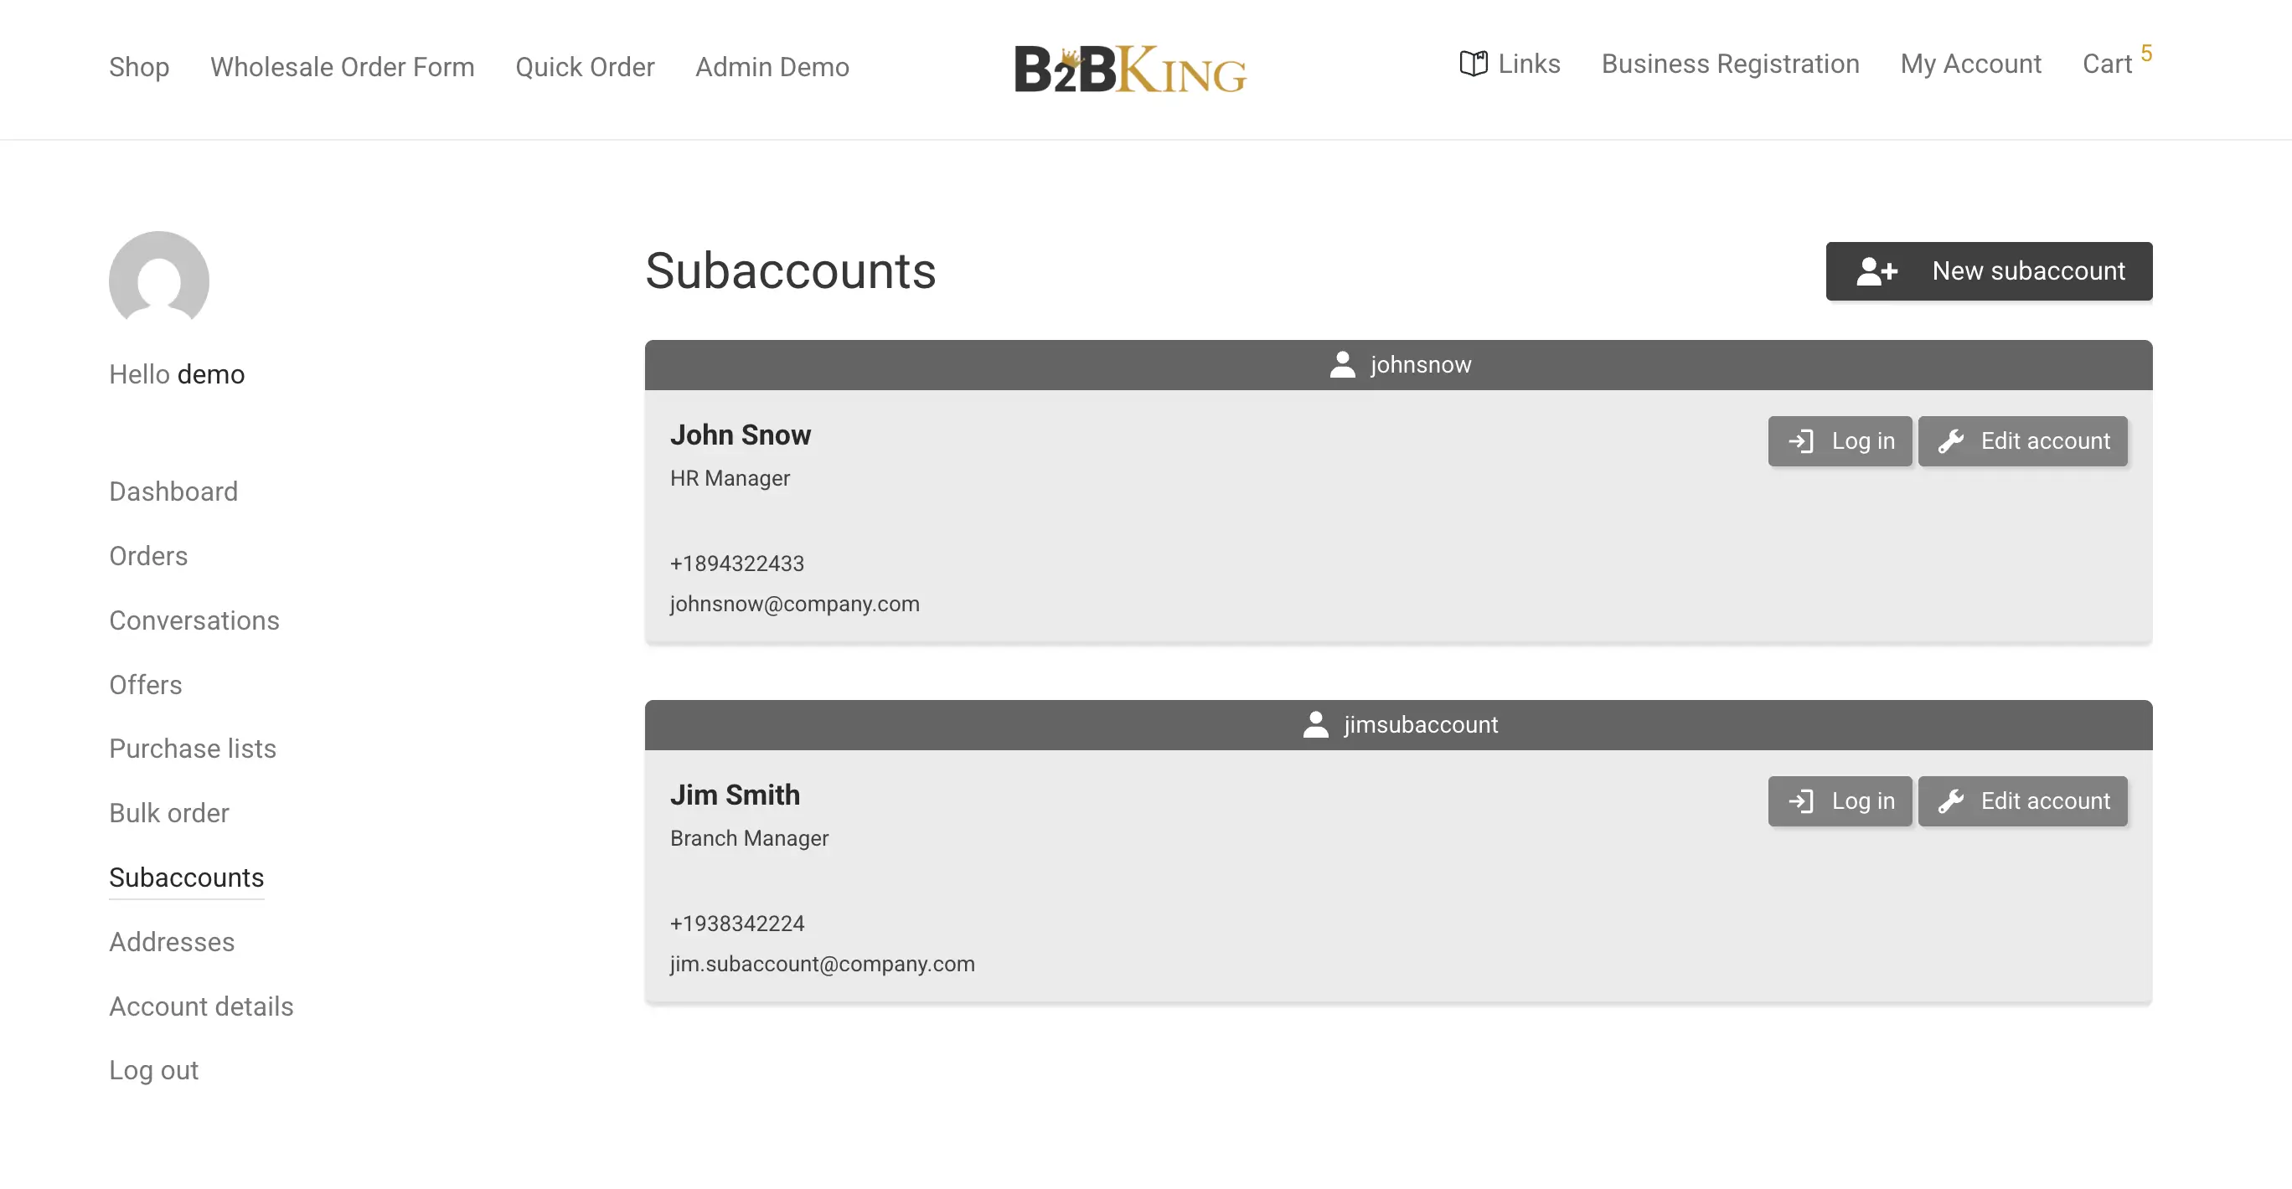Click the johnsnow user icon in the header
Screen dimensions: 2292x1189
[x=1342, y=364]
